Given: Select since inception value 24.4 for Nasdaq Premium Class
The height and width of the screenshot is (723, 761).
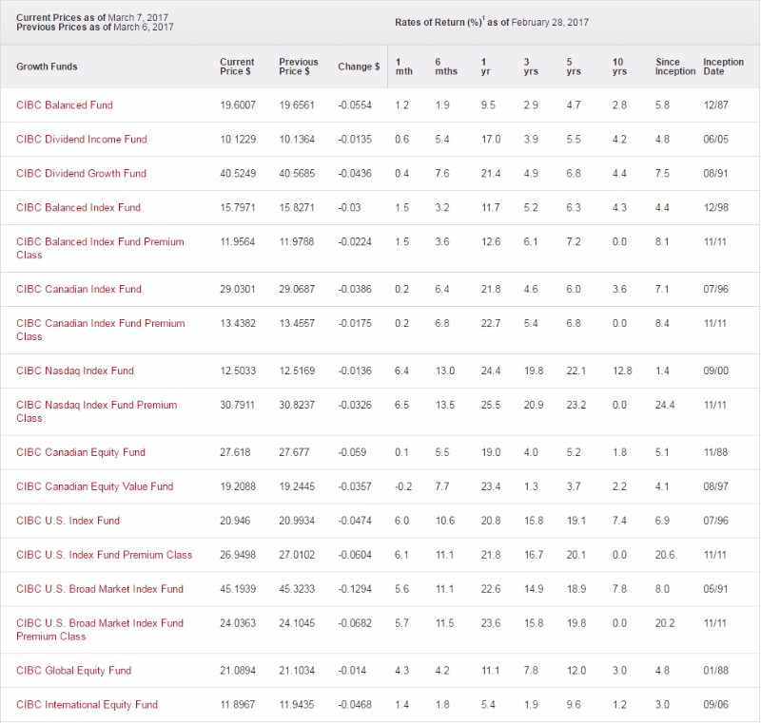Looking at the screenshot, I should [x=665, y=405].
